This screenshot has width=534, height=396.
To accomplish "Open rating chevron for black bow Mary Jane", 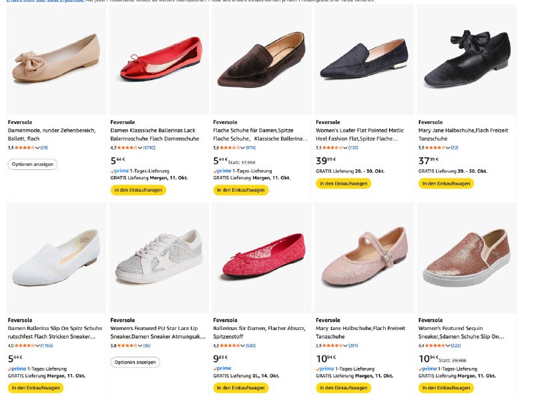I will [x=448, y=147].
